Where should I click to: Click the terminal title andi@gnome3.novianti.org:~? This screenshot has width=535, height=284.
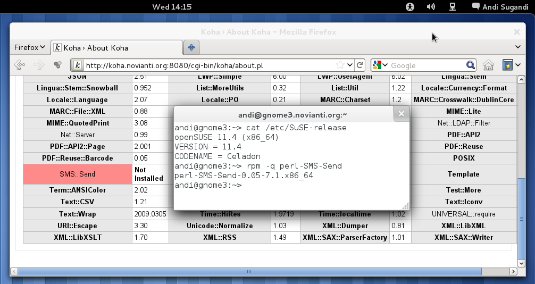(292, 115)
